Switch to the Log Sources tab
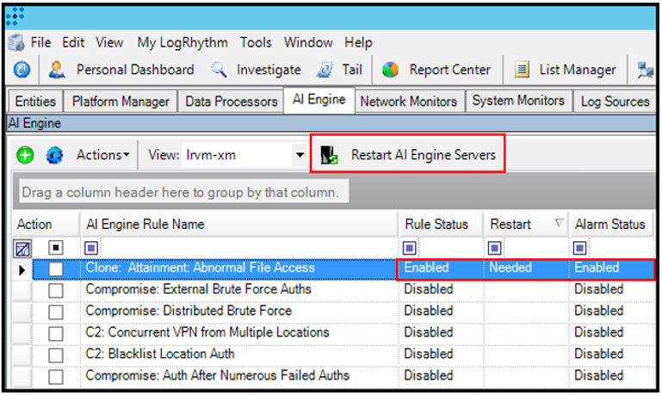The height and width of the screenshot is (396, 662). pyautogui.click(x=615, y=102)
